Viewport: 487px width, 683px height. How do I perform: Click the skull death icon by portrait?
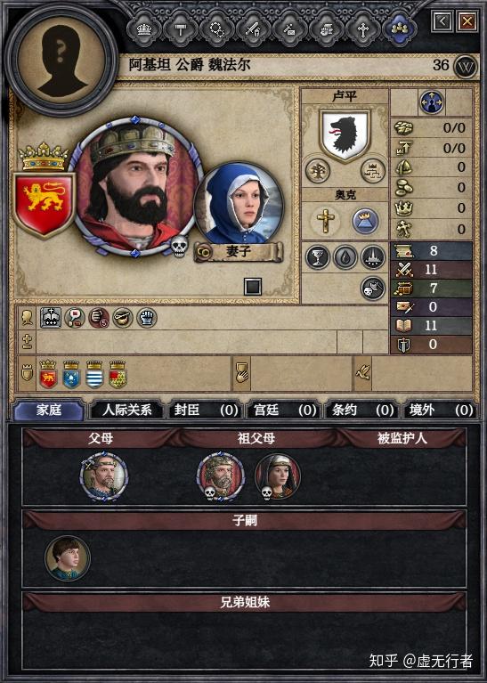(179, 247)
